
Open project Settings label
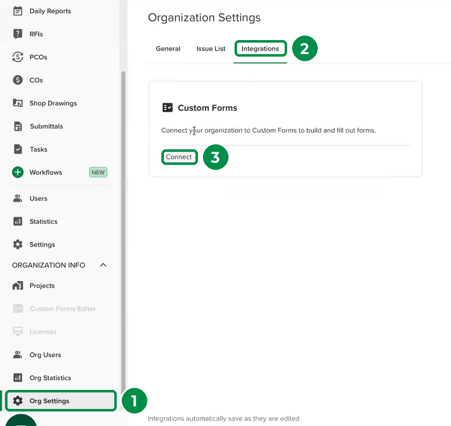point(42,245)
